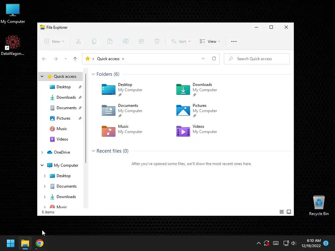Collapse the Recent files (0) section
The image size is (335, 251).
coord(93,151)
